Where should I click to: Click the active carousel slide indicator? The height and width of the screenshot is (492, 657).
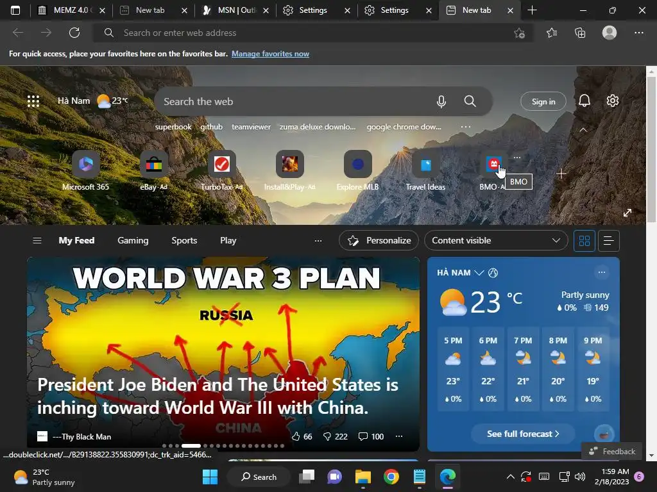[191, 446]
